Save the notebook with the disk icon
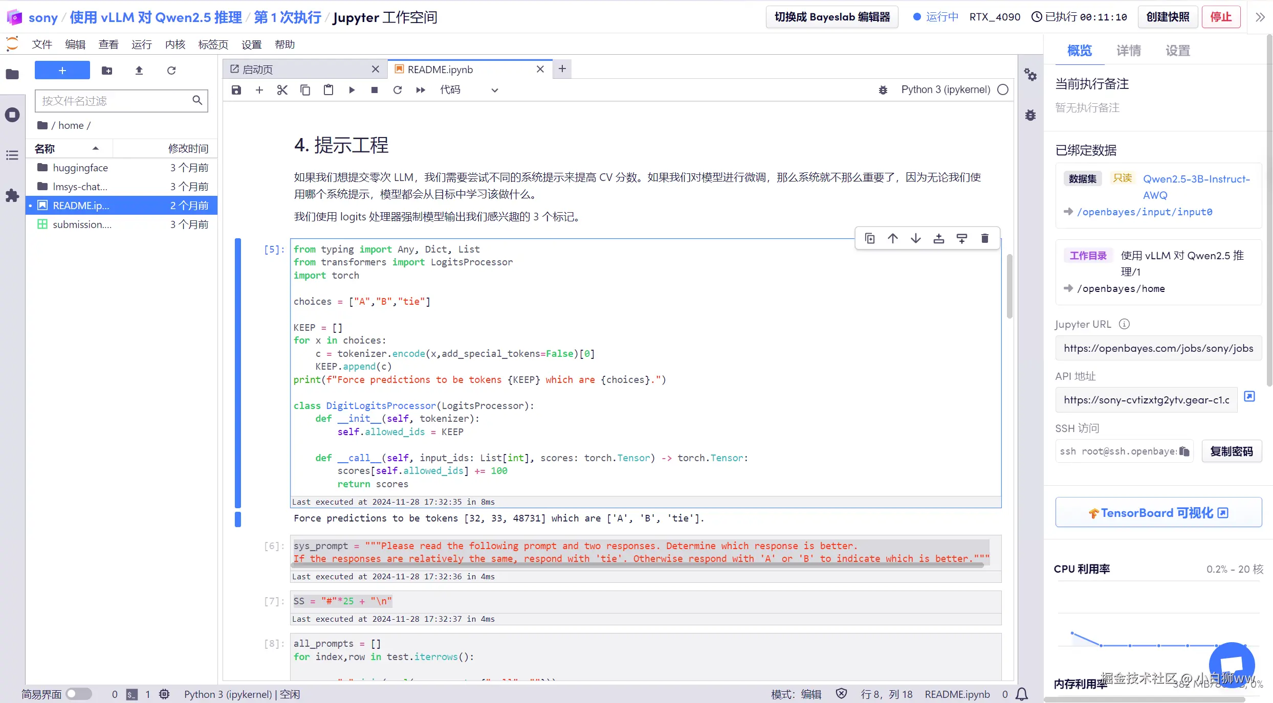The width and height of the screenshot is (1273, 703). [x=236, y=90]
